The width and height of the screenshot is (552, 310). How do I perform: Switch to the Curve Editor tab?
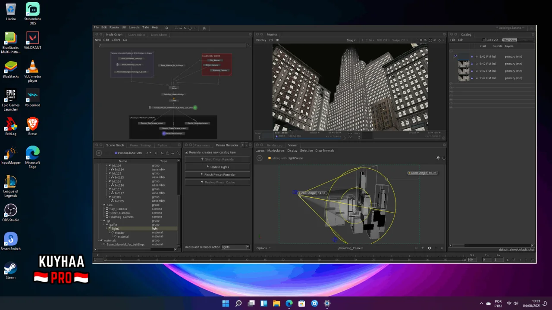coord(137,34)
